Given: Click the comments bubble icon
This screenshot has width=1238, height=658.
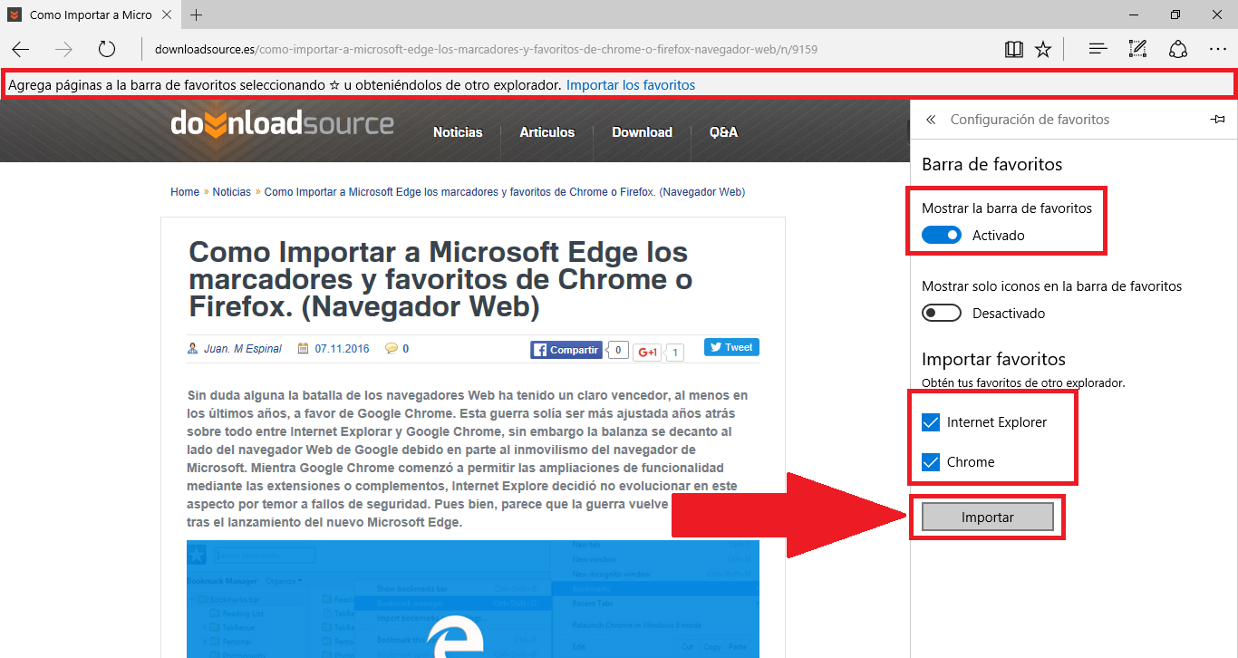Looking at the screenshot, I should click(x=391, y=348).
